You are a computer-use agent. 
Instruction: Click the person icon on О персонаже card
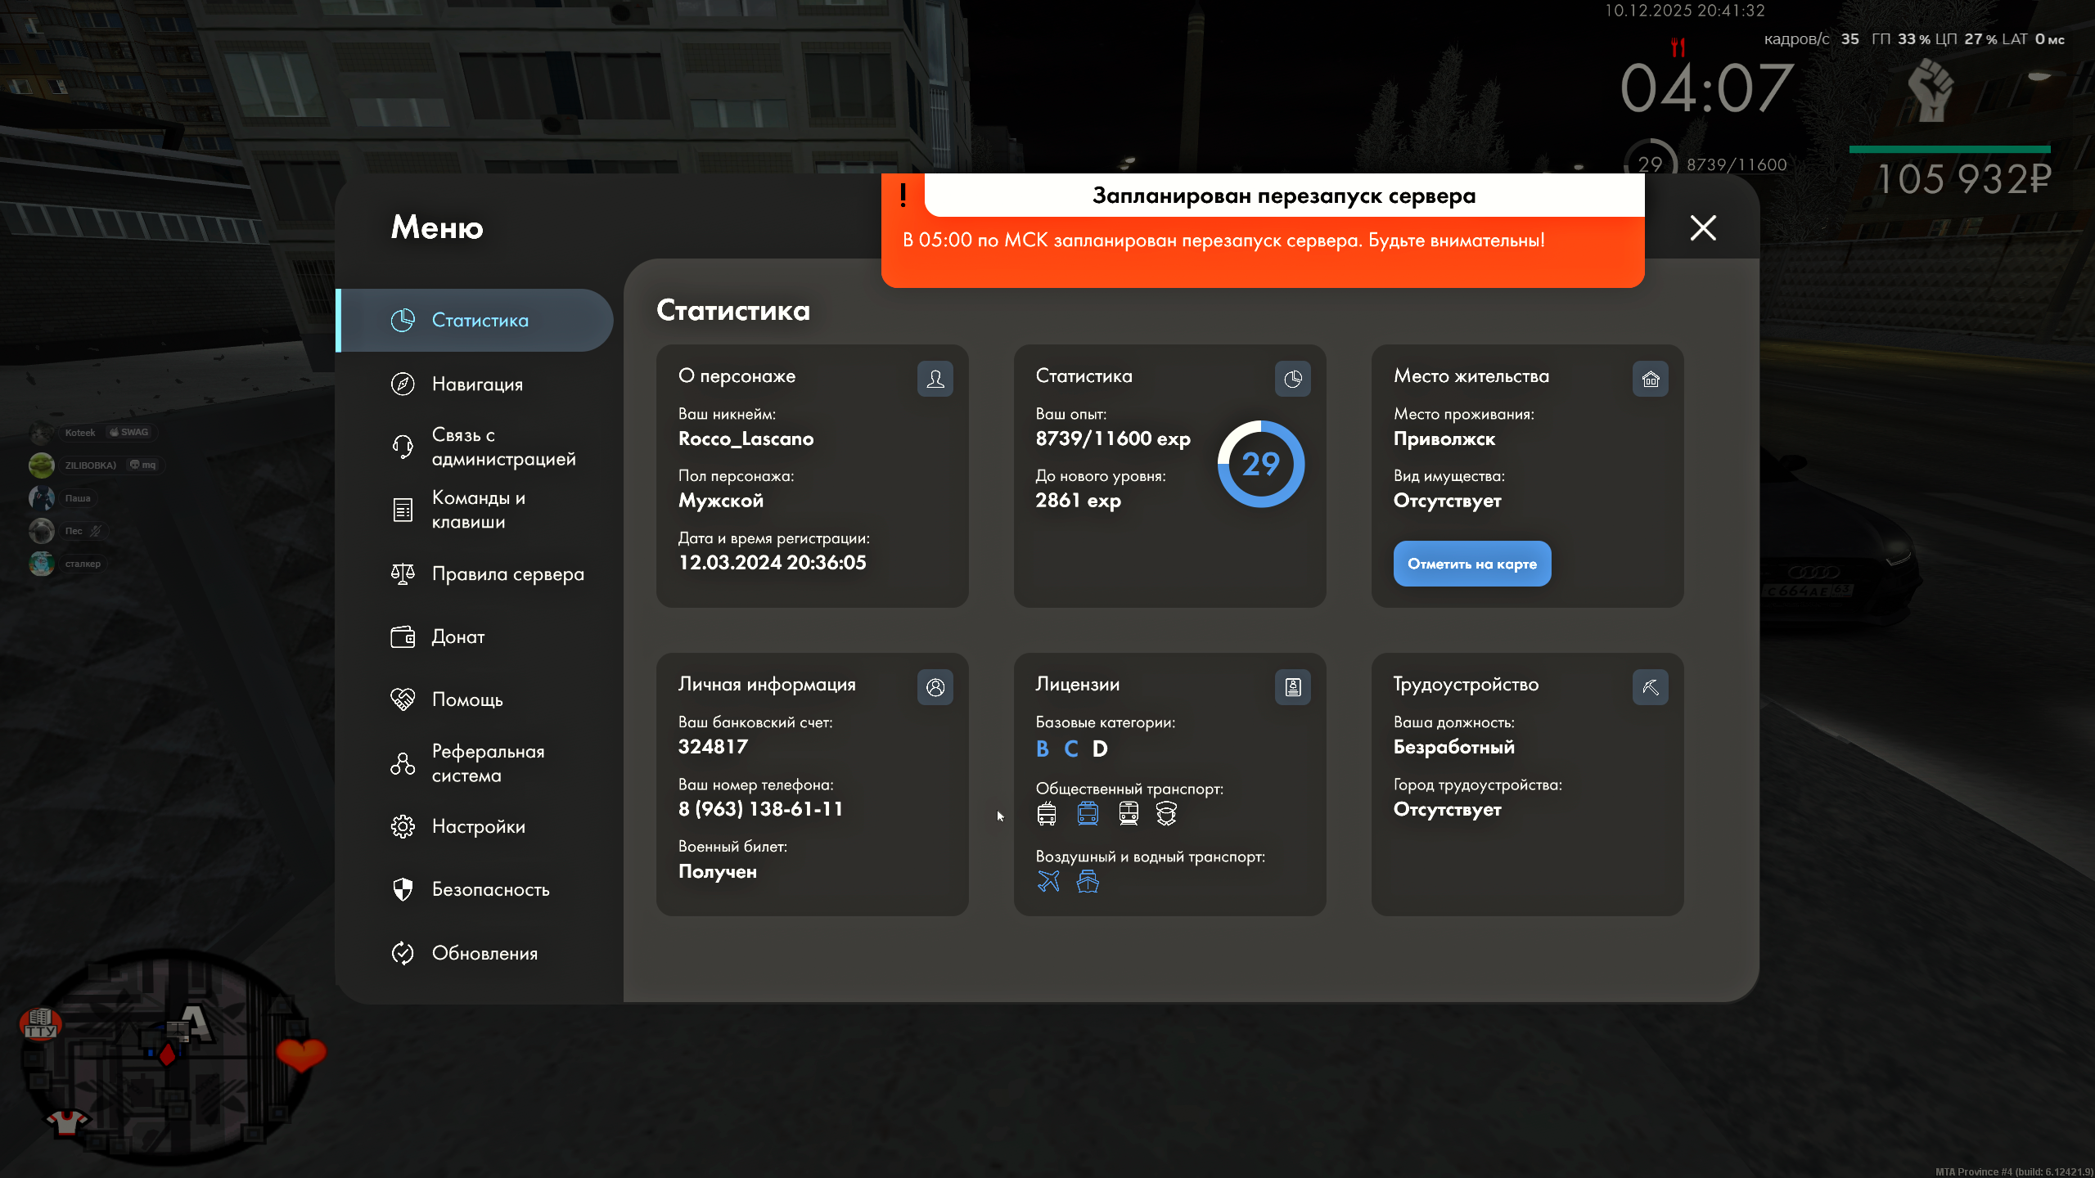[935, 379]
